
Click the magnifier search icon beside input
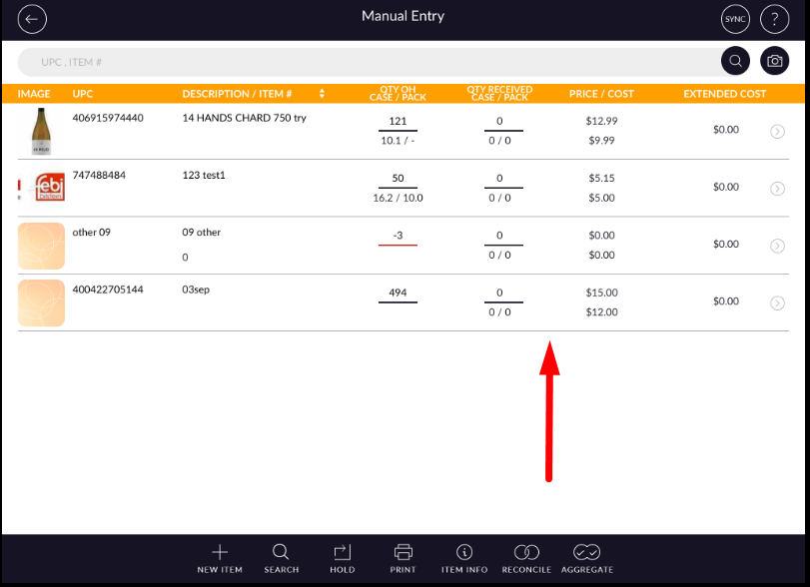tap(735, 62)
